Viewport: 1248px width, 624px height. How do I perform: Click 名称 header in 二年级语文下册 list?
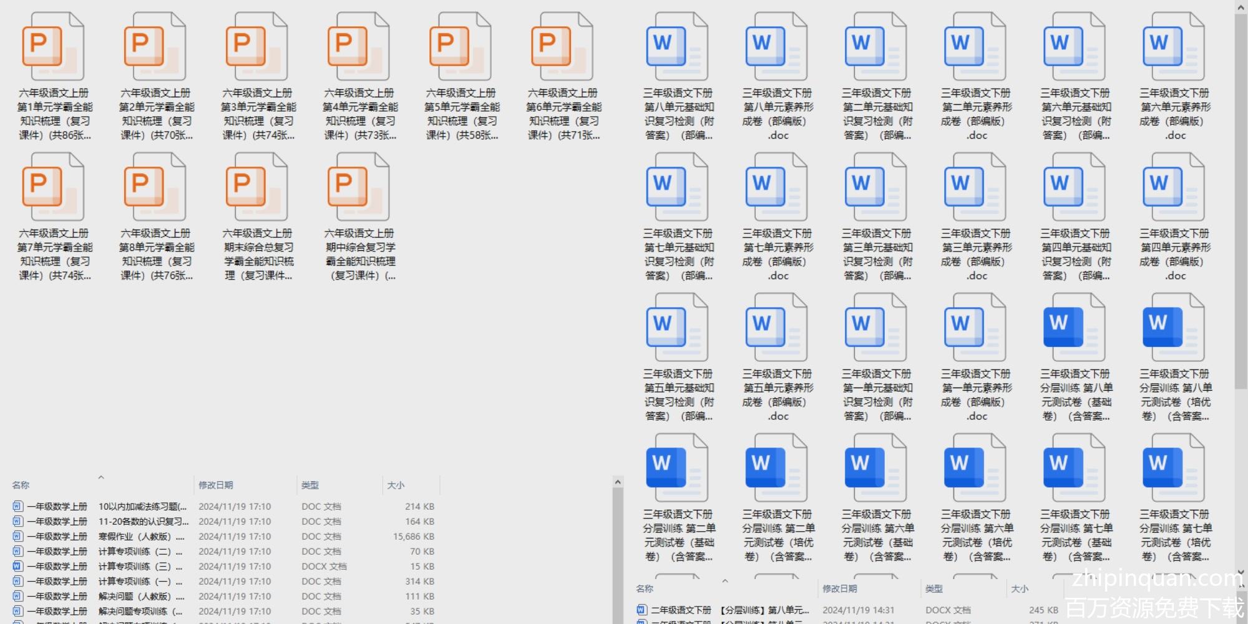pyautogui.click(x=645, y=588)
